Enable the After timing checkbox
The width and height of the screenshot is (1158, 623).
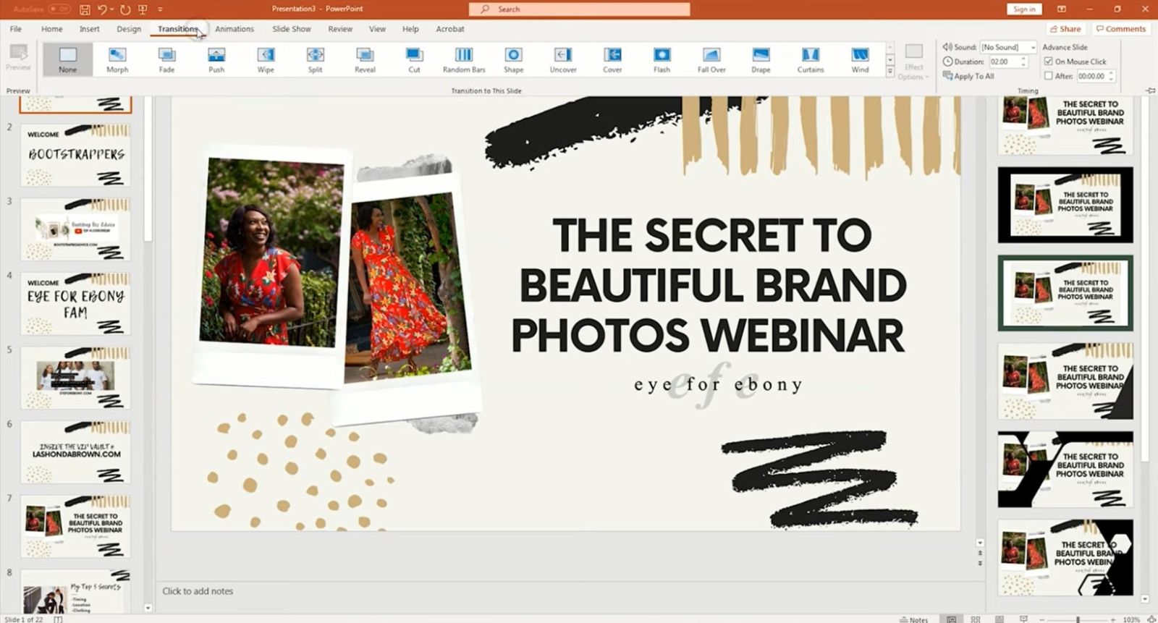(1048, 76)
